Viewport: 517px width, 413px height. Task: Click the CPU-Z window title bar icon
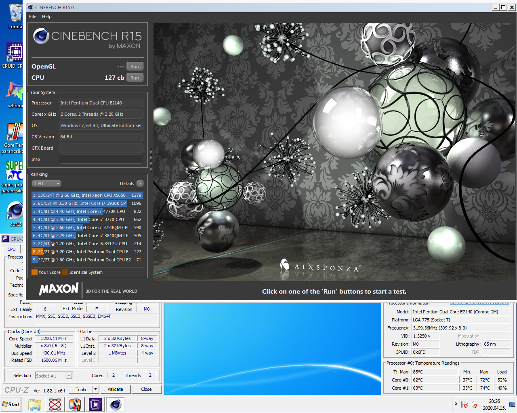coord(6,239)
